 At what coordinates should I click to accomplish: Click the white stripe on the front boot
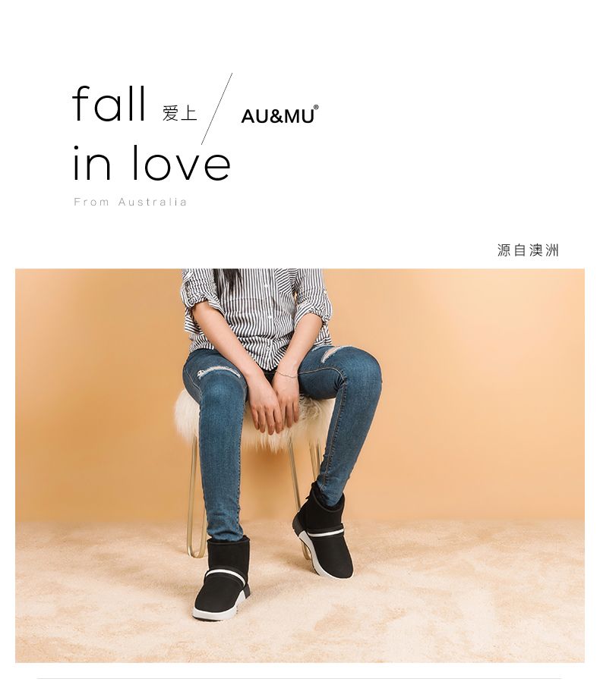coord(226,574)
